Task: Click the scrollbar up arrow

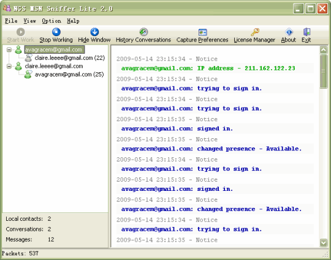Action: click(324, 50)
